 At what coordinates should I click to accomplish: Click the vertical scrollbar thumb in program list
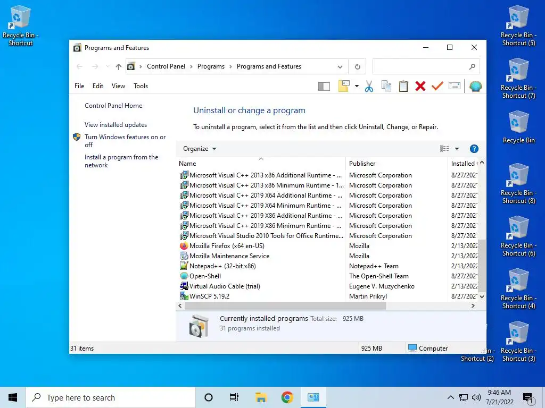482,266
